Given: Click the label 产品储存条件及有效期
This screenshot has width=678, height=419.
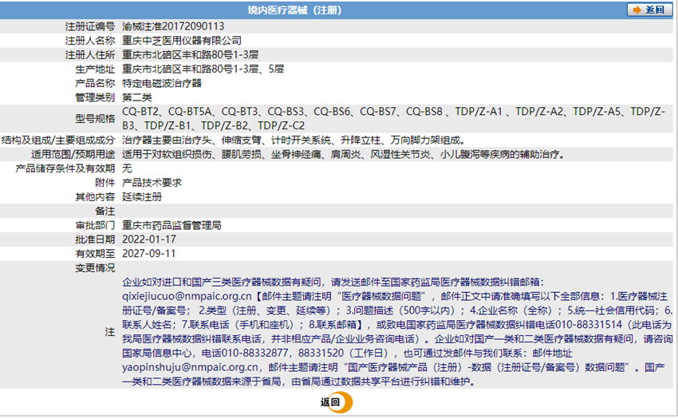Looking at the screenshot, I should [65, 168].
